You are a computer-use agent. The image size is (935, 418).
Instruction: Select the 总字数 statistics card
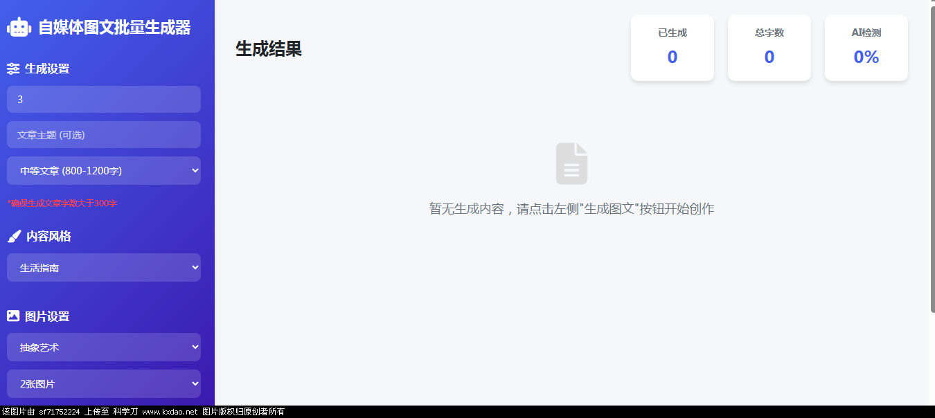point(769,48)
